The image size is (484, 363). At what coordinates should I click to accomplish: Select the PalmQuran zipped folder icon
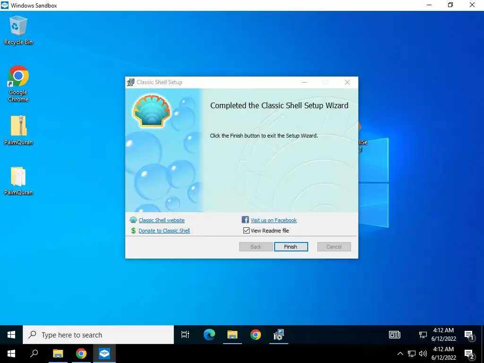pyautogui.click(x=18, y=130)
